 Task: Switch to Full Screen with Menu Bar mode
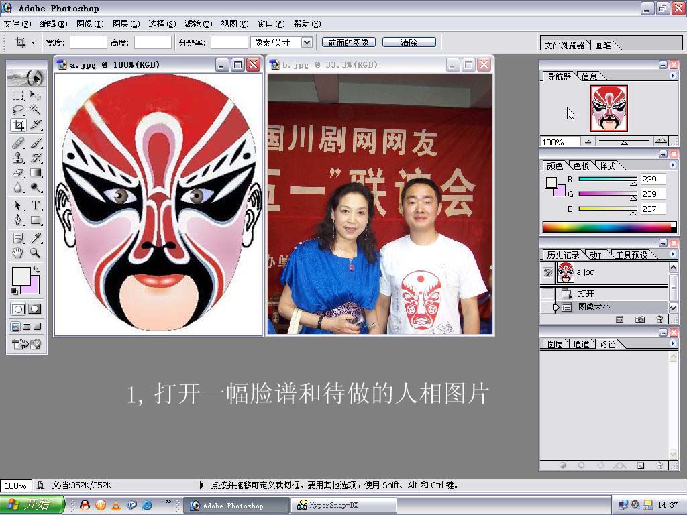coord(27,327)
